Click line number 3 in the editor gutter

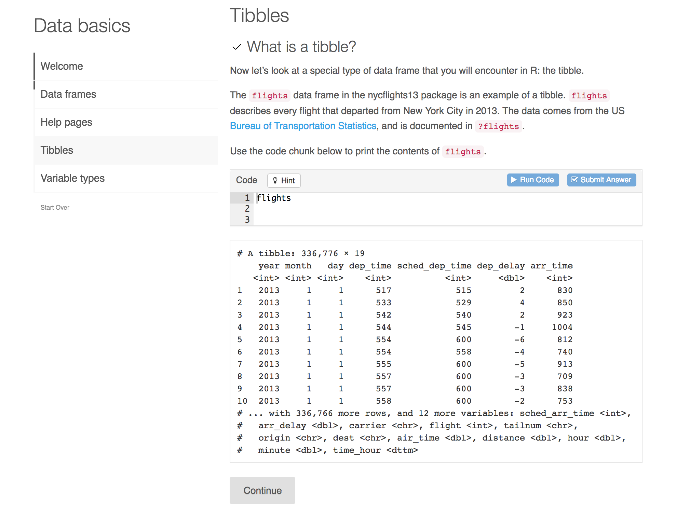(x=247, y=220)
